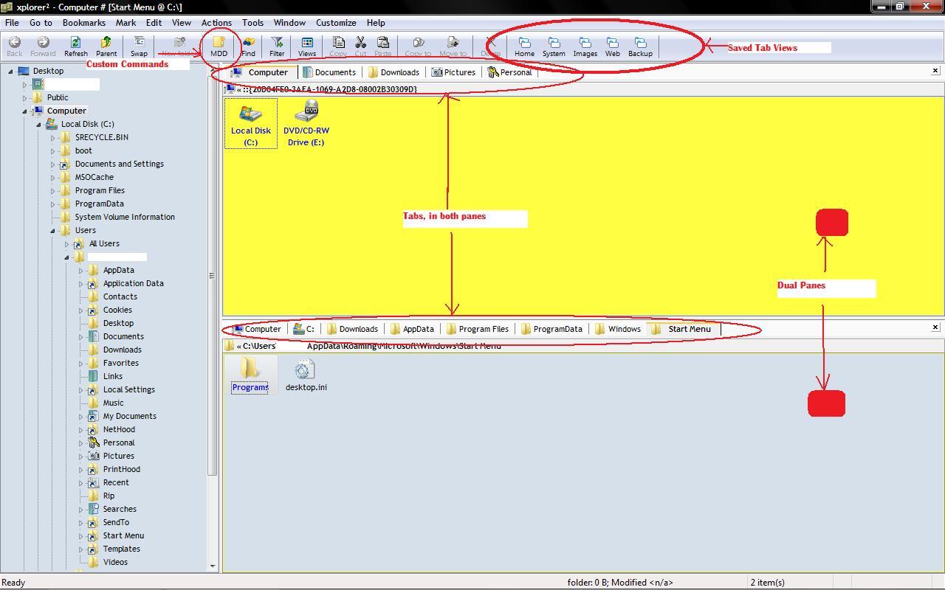Click the Move to toolbar icon

453,46
